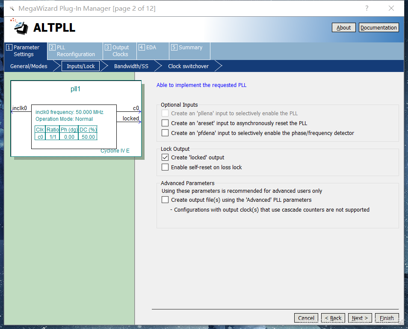Image resolution: width=408 pixels, height=329 pixels.
Task: Click the inclk0 input port label
Action: [20, 108]
